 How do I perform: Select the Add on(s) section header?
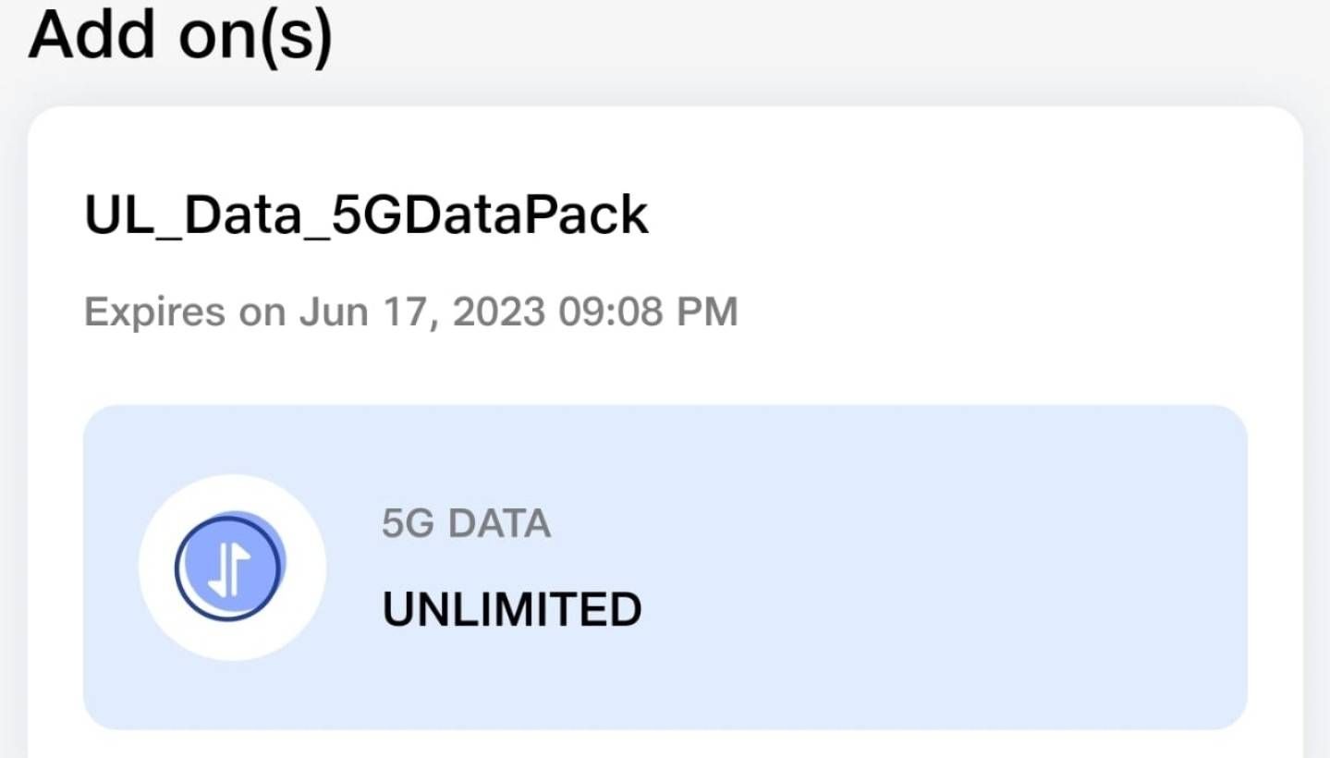point(181,35)
